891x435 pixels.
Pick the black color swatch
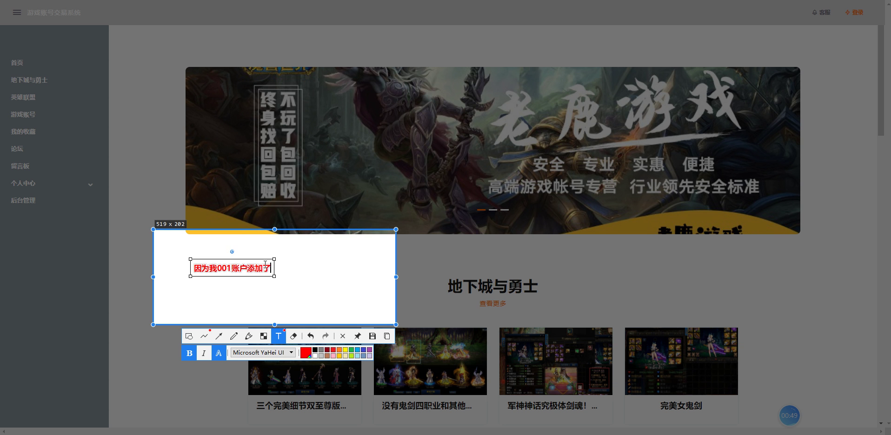tap(315, 349)
